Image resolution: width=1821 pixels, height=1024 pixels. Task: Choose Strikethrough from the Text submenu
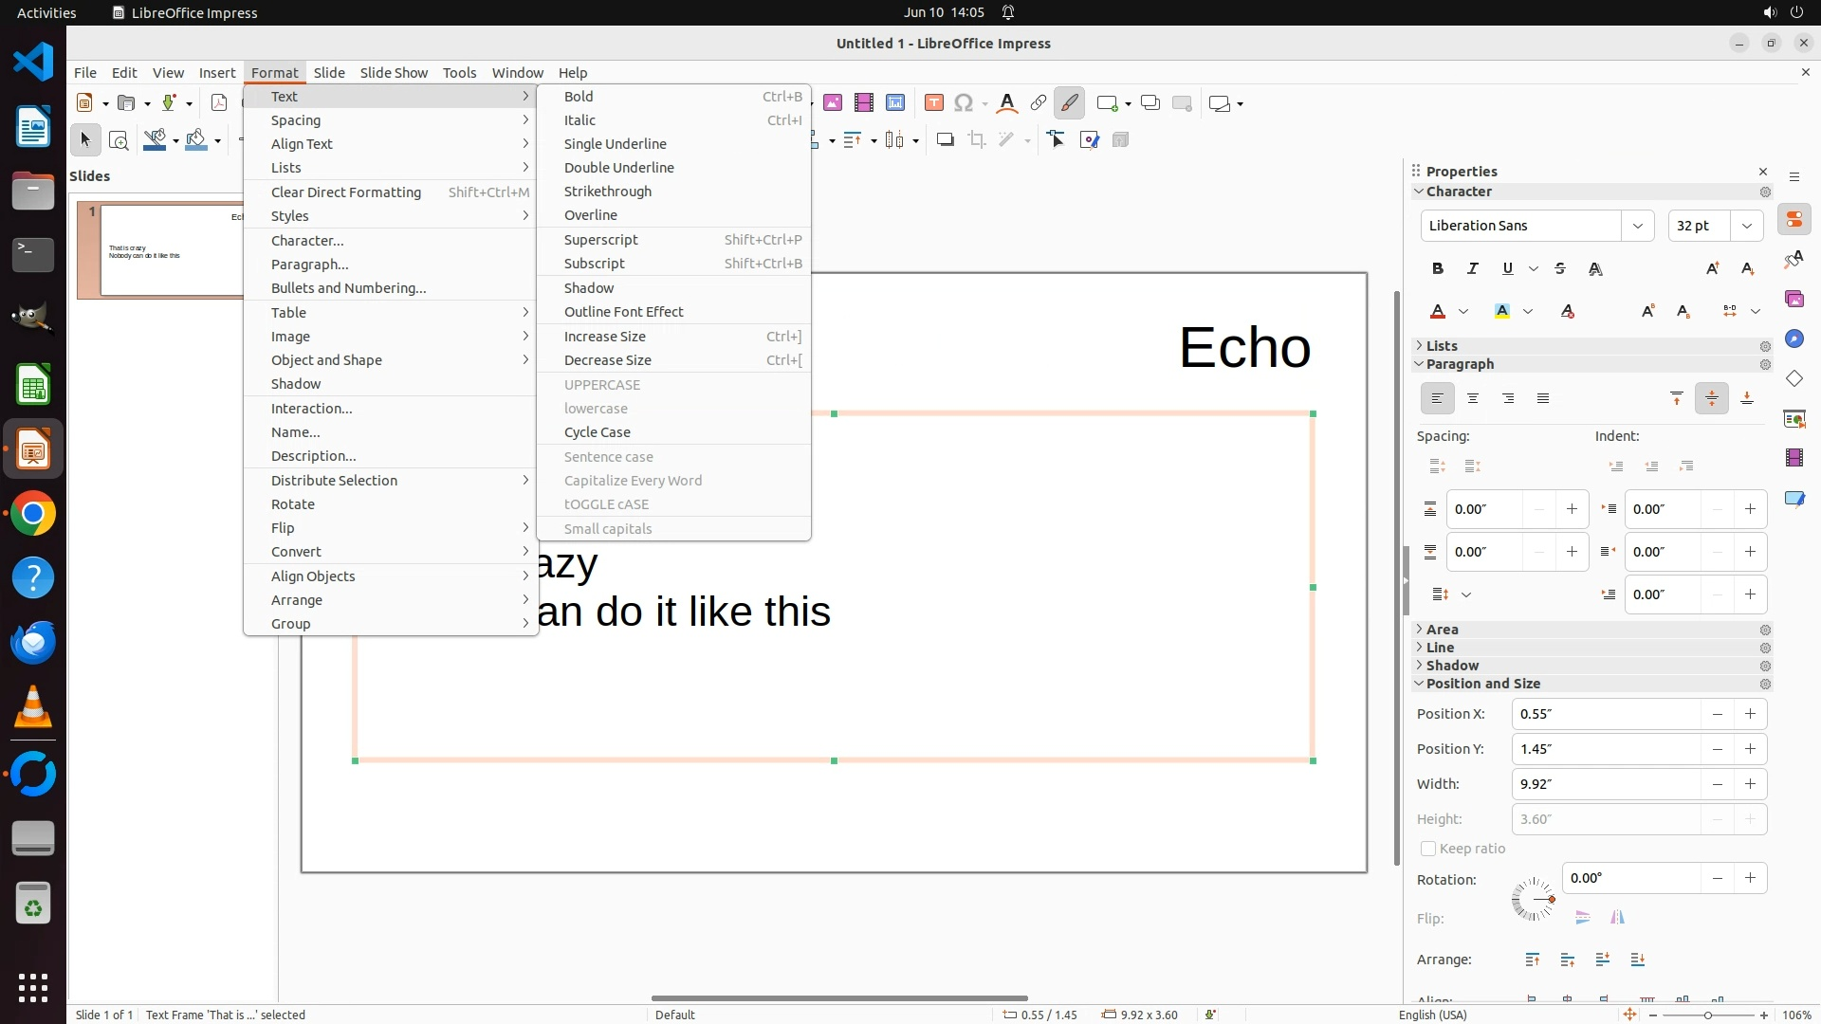[x=607, y=192]
